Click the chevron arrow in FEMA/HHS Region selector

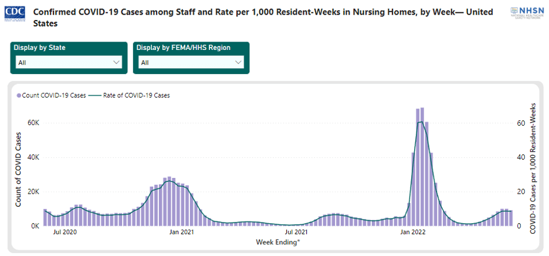click(238, 62)
